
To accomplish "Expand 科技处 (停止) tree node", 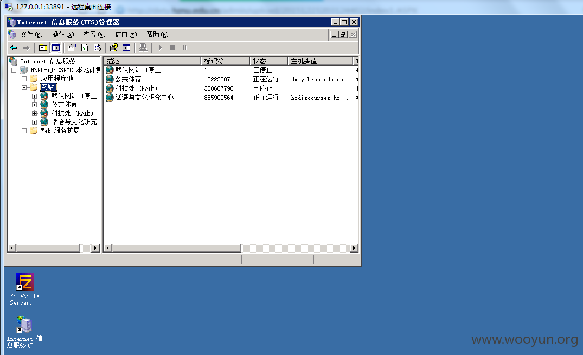I will tap(35, 113).
